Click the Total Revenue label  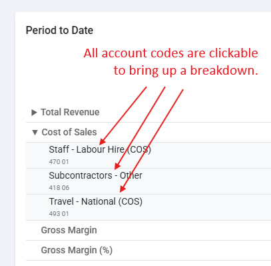point(70,112)
